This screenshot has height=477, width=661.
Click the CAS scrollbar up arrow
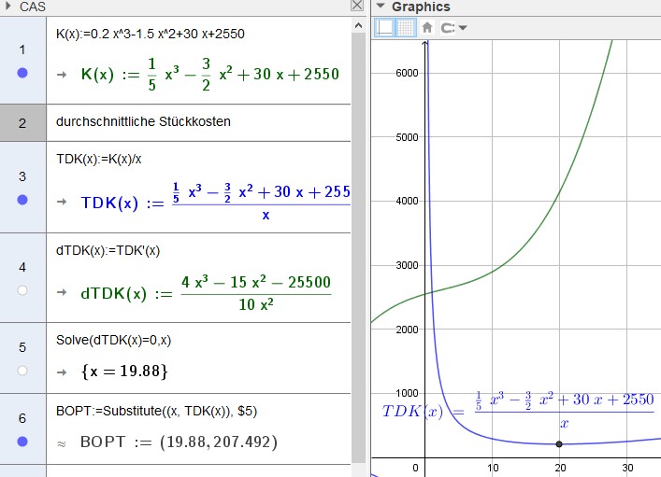(x=358, y=25)
